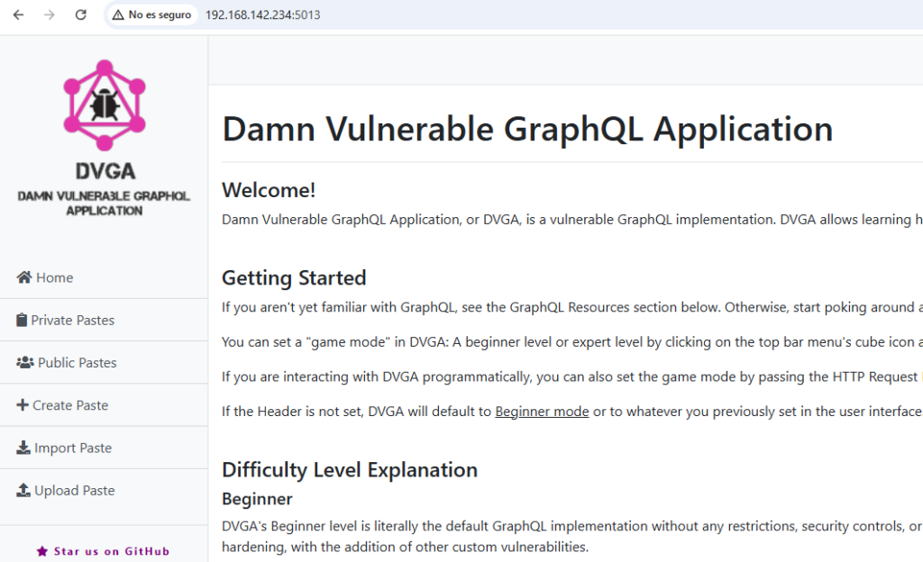Click the Create Paste plus icon

click(x=23, y=405)
